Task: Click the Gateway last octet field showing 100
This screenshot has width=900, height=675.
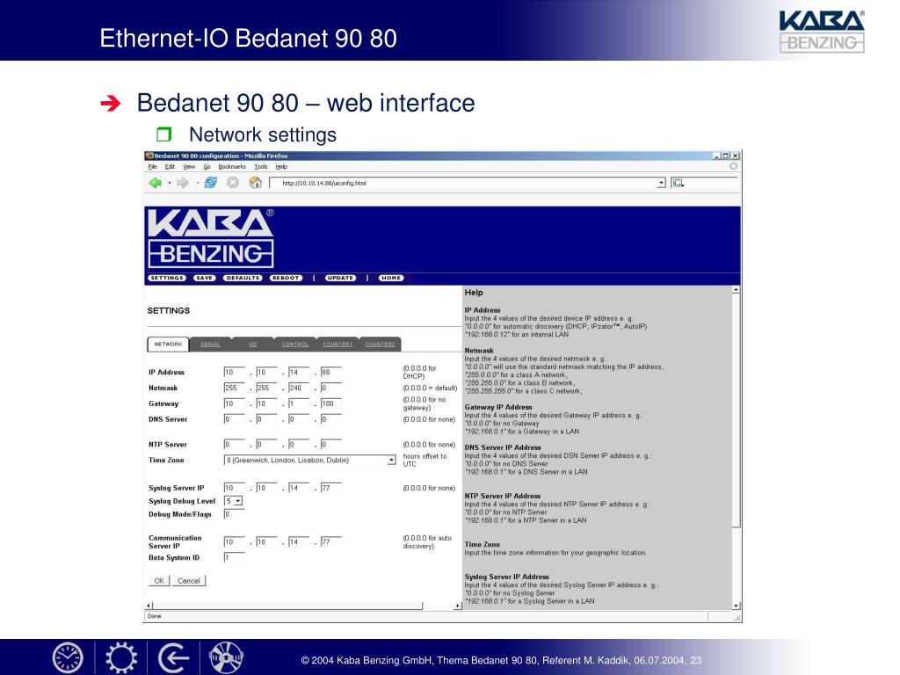Action: 331,403
